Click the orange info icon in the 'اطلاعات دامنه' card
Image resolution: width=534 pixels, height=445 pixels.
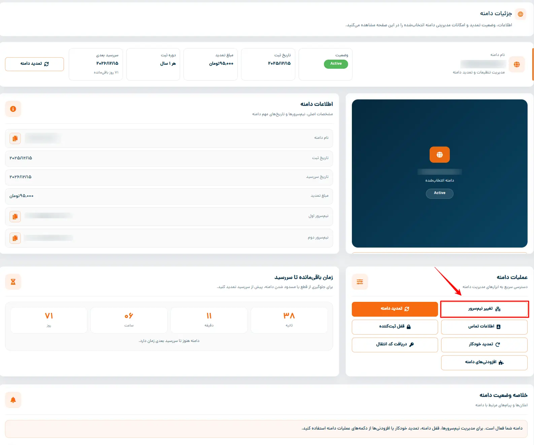point(13,109)
